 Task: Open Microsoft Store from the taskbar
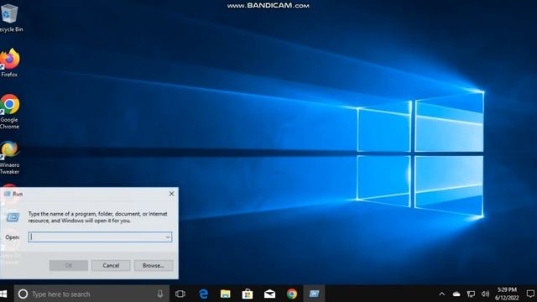point(248,294)
